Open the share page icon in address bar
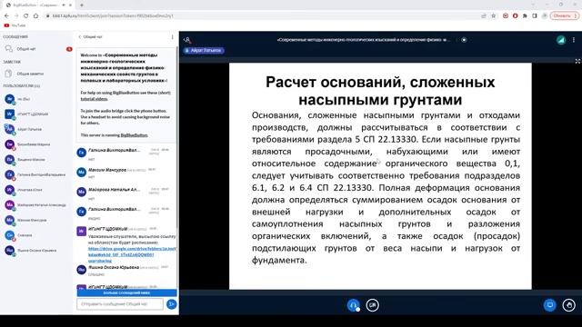Screen dimensions: 582x327 point(483,16)
